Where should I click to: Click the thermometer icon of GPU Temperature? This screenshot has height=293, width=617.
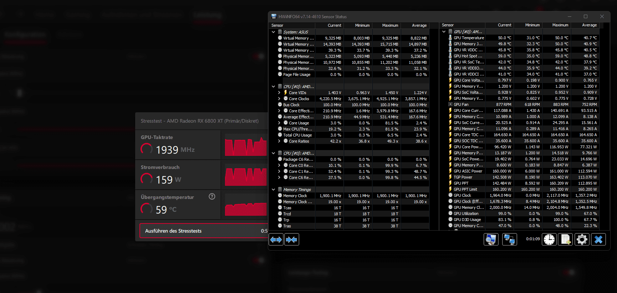point(450,38)
